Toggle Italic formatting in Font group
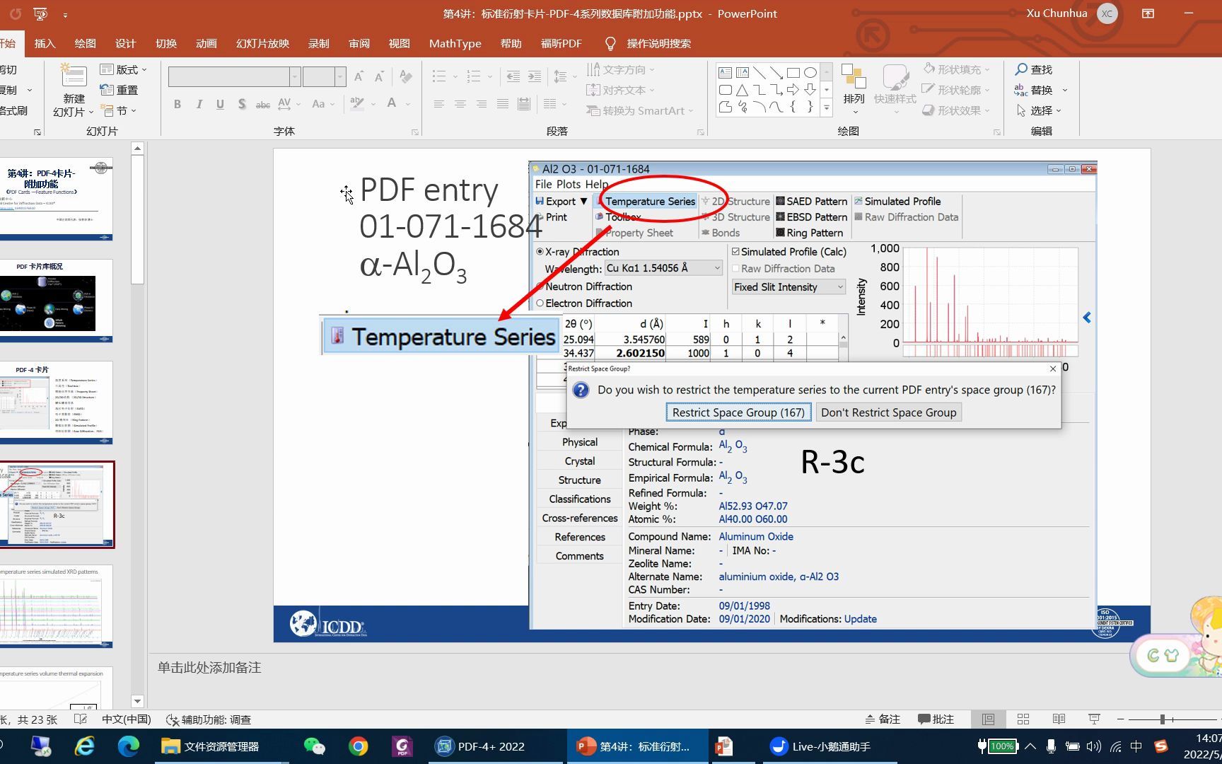The width and height of the screenshot is (1222, 764). [x=199, y=104]
